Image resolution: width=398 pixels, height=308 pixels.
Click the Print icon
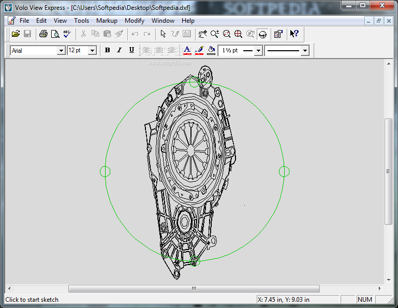(x=43, y=34)
